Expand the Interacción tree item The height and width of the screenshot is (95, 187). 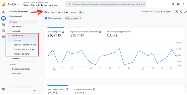point(9,31)
